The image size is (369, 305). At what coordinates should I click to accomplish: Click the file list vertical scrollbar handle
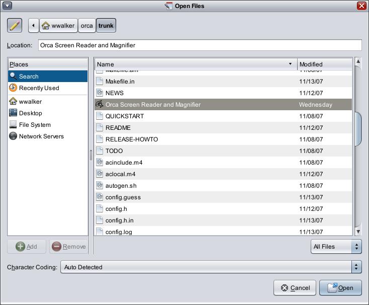pos(358,129)
